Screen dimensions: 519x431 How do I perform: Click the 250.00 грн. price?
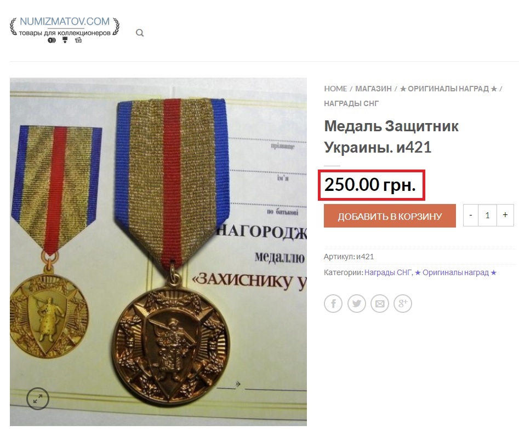(x=370, y=185)
